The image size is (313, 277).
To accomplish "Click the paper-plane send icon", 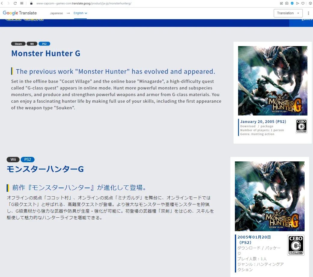I will click(x=298, y=3).
